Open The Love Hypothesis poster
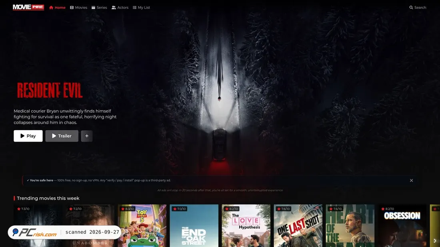Screen dimensions: 440x247 [x=246, y=226]
